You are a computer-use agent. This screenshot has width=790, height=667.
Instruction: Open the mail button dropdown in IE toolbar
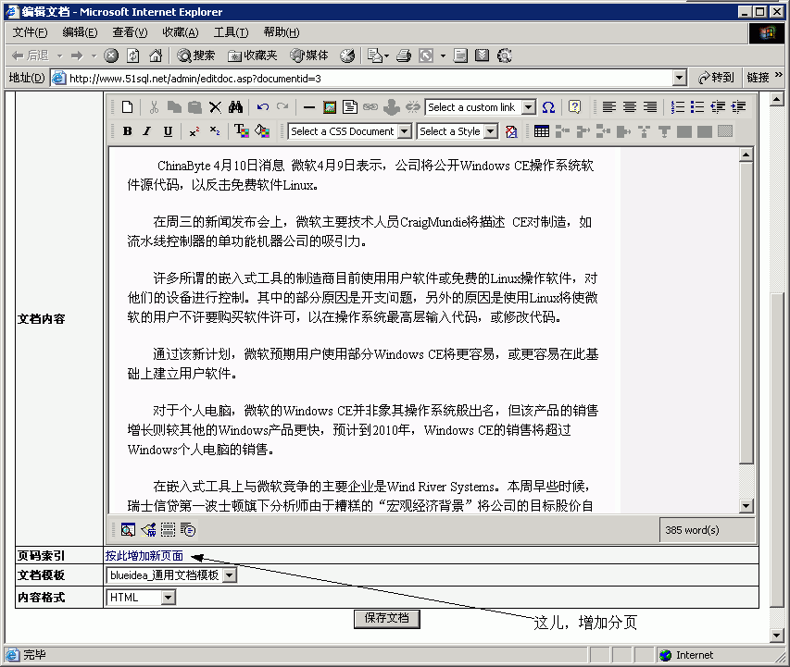(386, 56)
